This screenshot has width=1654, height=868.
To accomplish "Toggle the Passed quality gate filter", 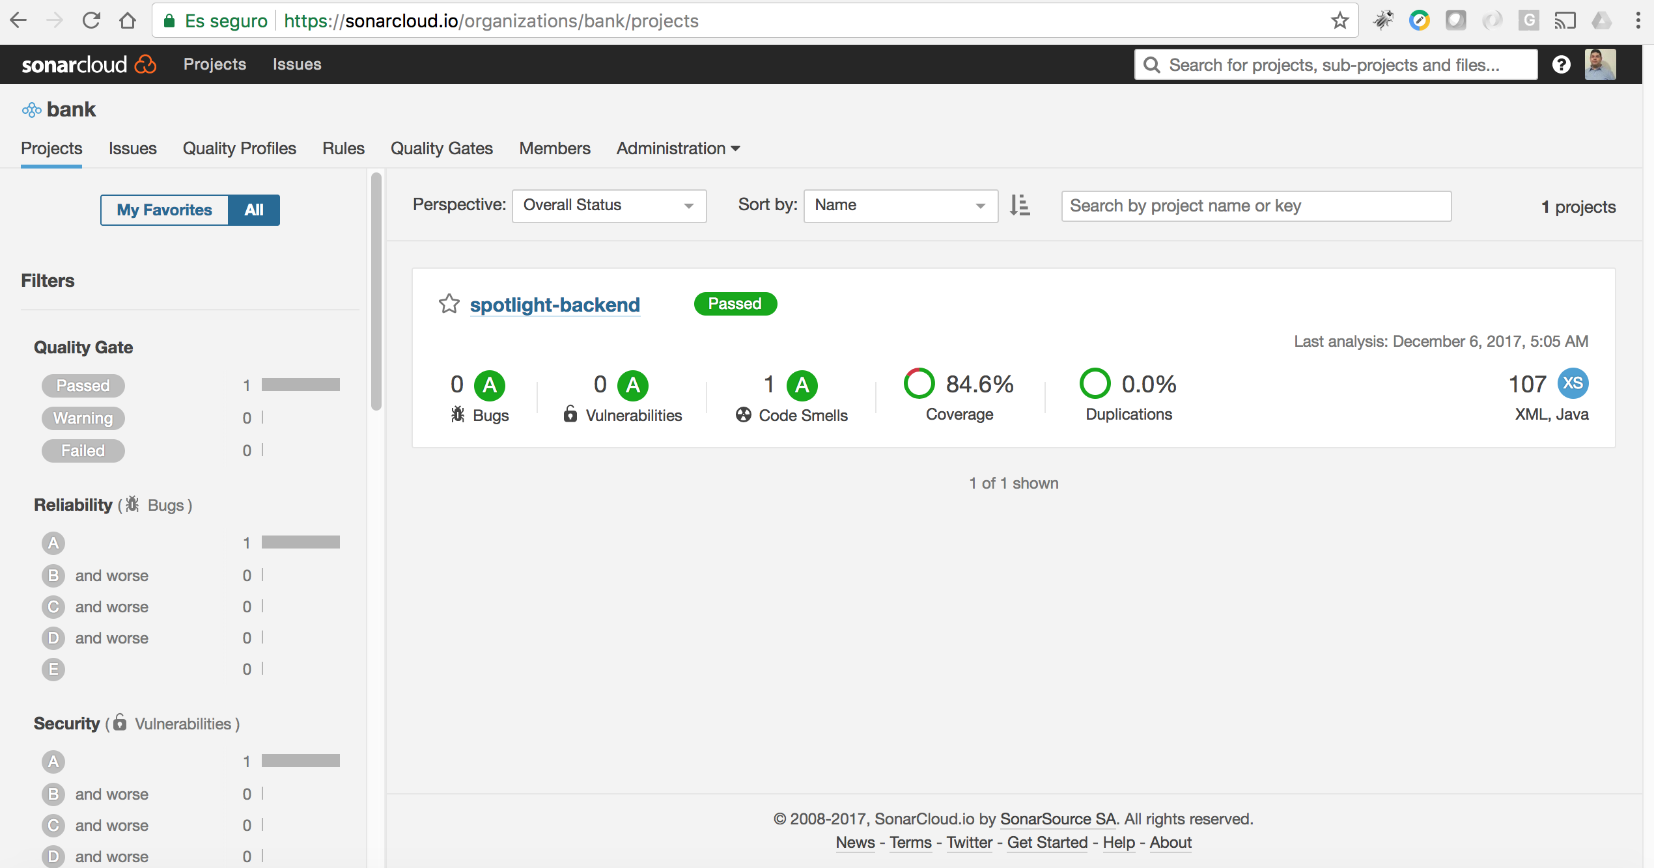I will (83, 384).
